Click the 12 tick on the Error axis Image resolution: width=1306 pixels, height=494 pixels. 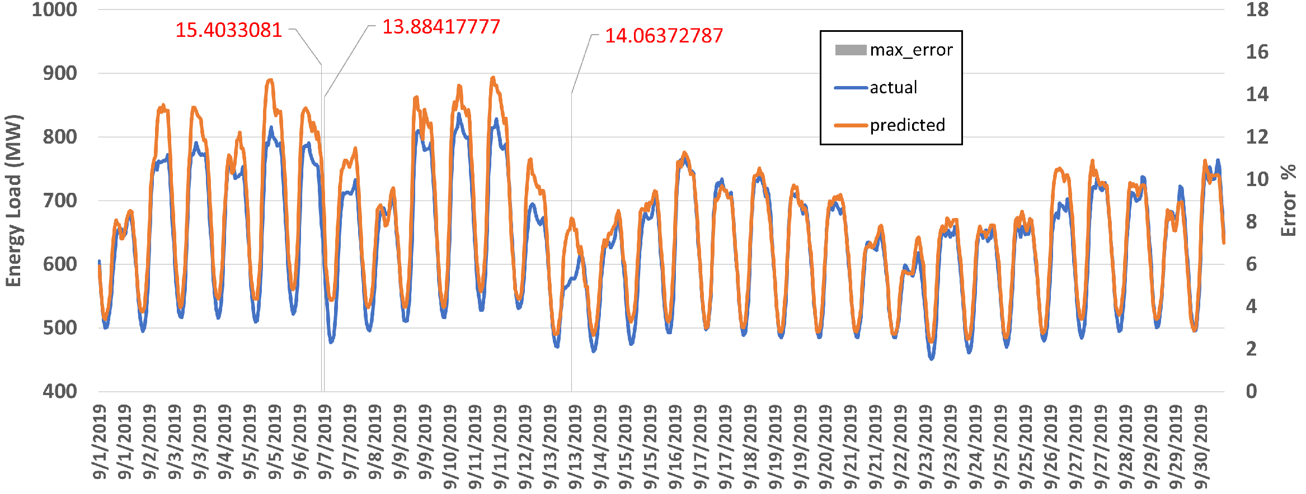click(1257, 137)
